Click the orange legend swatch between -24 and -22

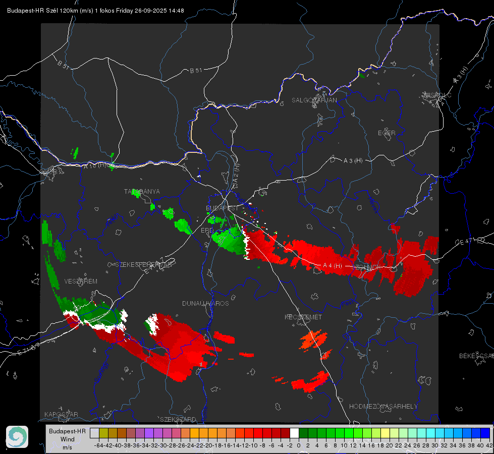(194, 433)
